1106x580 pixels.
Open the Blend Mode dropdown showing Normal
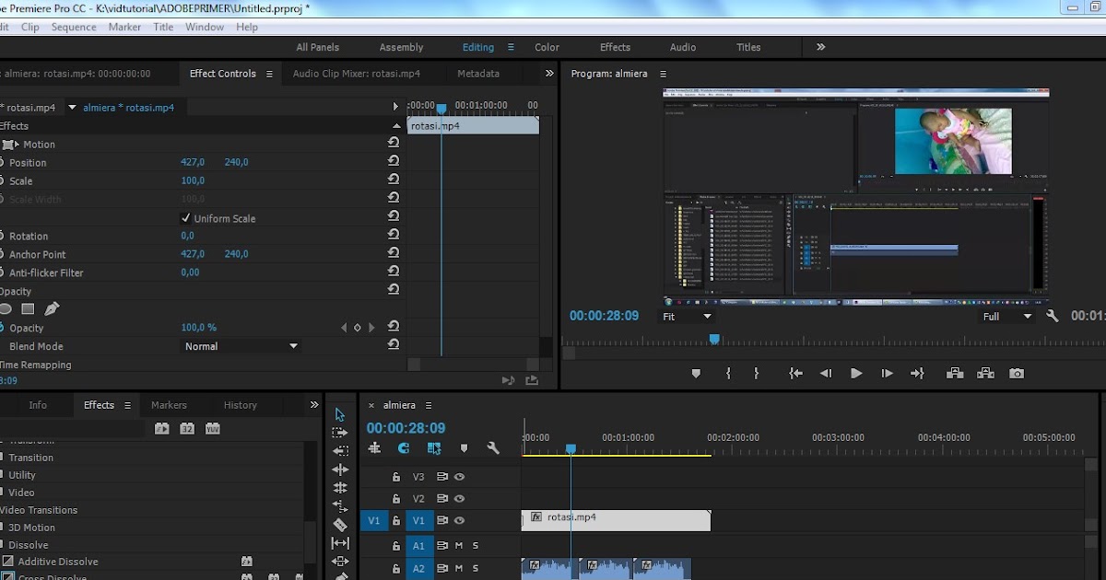pos(241,346)
